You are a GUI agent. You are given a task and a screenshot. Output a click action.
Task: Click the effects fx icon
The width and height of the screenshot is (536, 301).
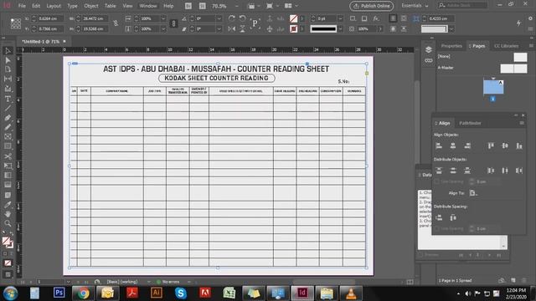pyautogui.click(x=376, y=18)
